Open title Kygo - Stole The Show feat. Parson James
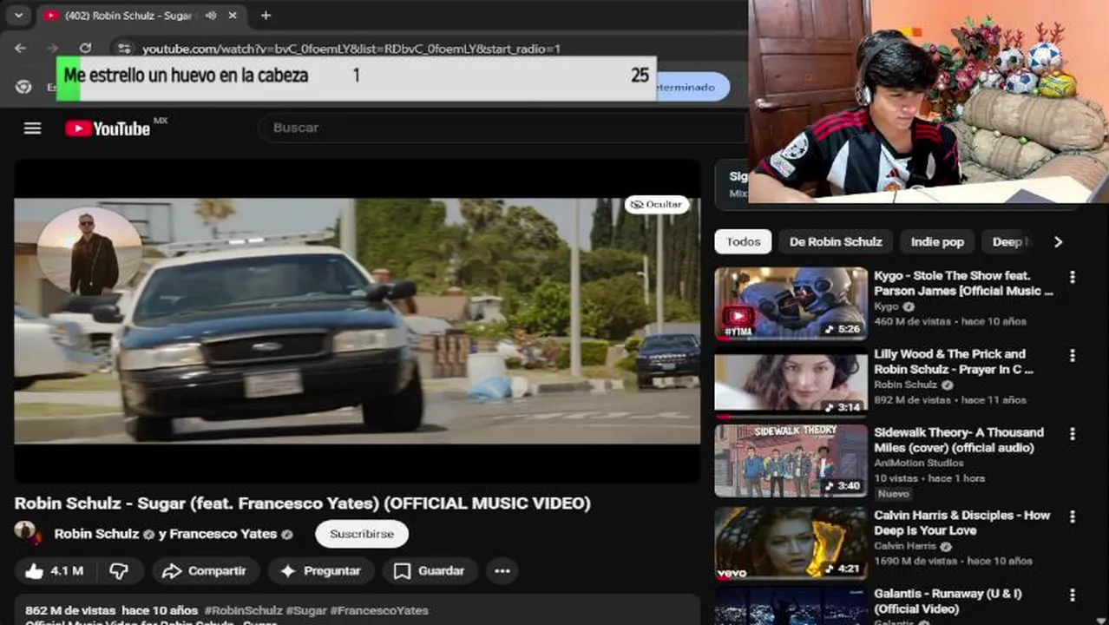 pyautogui.click(x=963, y=283)
